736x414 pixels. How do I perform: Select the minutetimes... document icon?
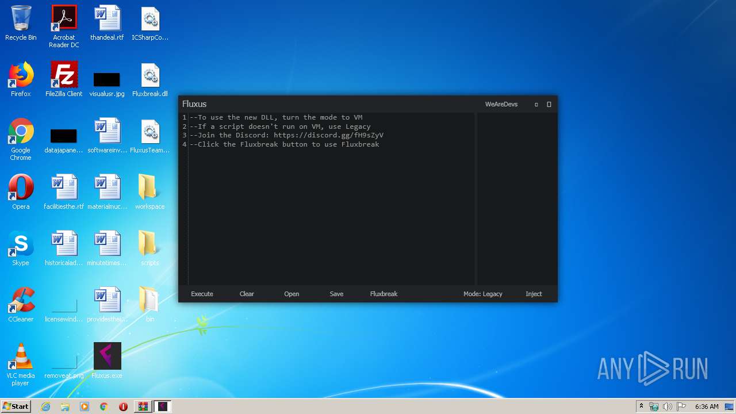(107, 249)
